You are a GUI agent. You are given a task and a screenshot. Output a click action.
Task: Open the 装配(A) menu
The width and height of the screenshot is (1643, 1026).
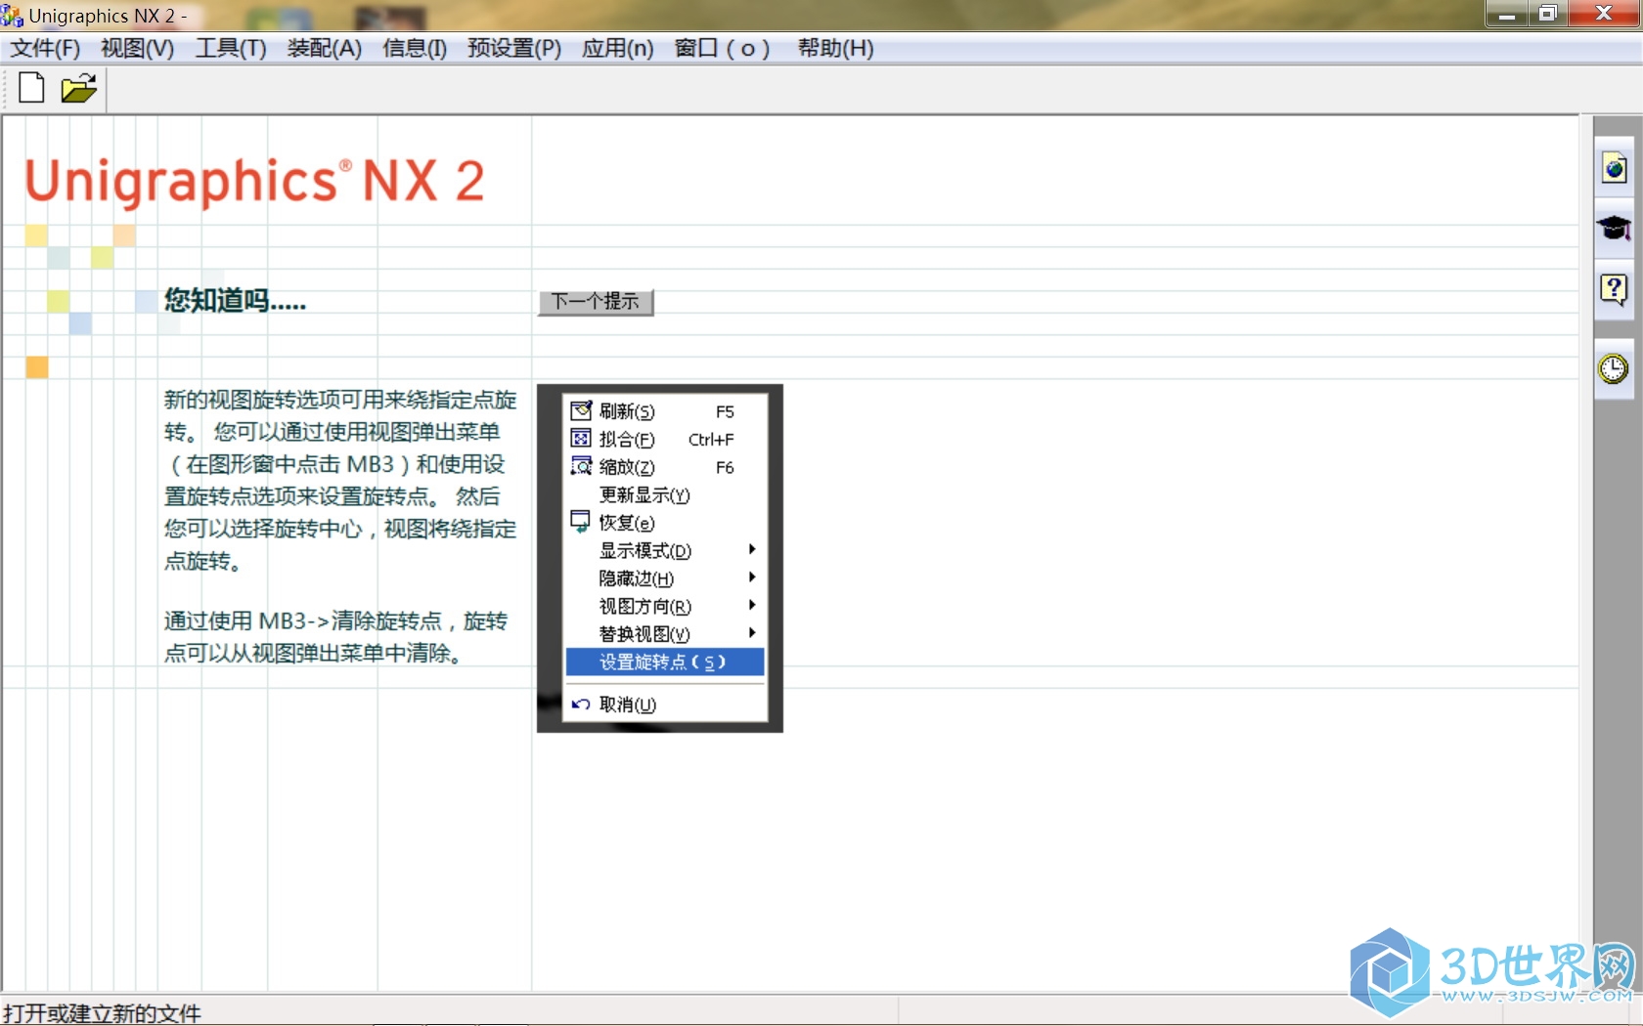(x=324, y=48)
